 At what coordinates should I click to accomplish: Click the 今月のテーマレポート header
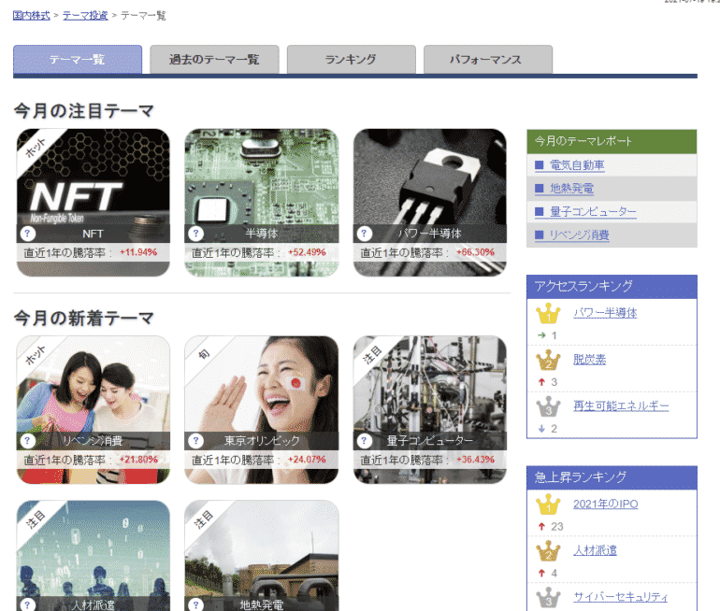click(612, 141)
